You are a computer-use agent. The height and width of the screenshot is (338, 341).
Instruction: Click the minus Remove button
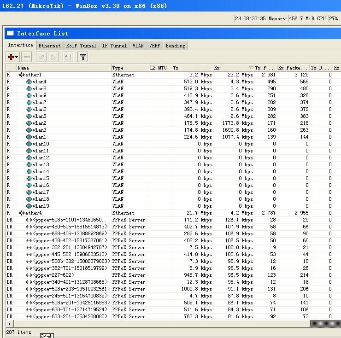27,57
